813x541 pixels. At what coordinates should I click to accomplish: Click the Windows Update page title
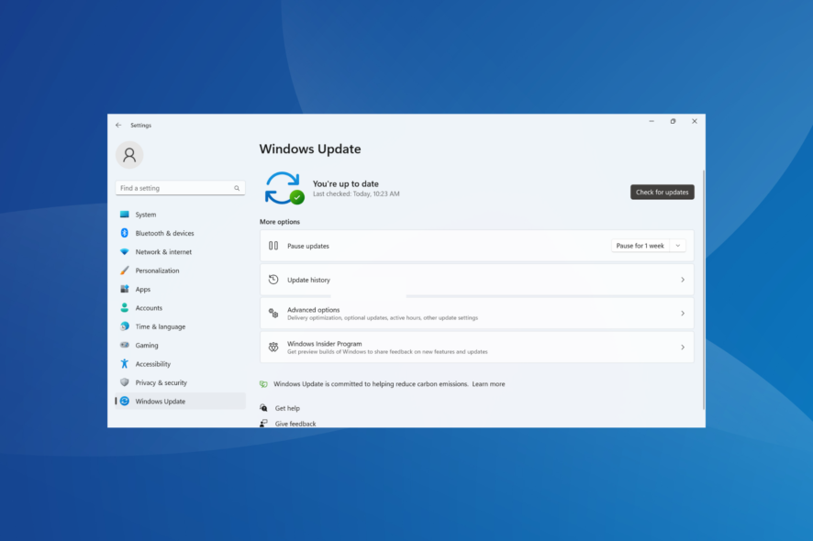(310, 149)
